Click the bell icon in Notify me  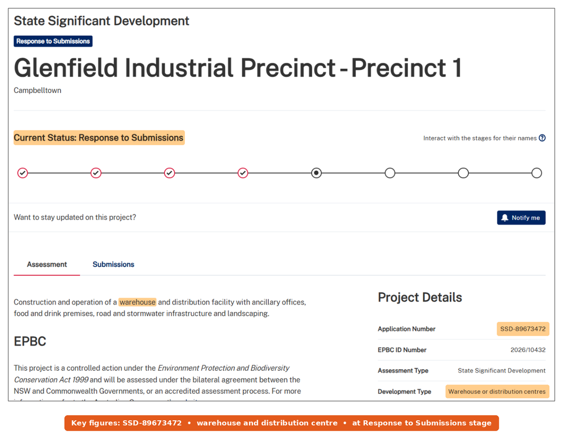pyautogui.click(x=505, y=218)
